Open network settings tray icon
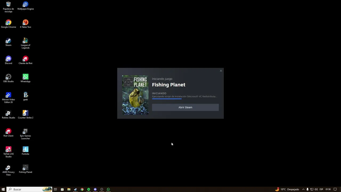341x192 pixels. click(x=312, y=189)
